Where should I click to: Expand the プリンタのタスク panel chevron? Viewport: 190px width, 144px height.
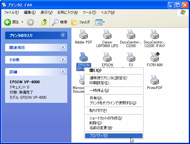click(63, 35)
